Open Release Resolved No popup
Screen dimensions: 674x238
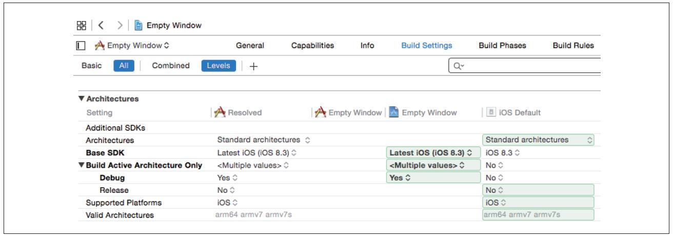[x=226, y=190]
